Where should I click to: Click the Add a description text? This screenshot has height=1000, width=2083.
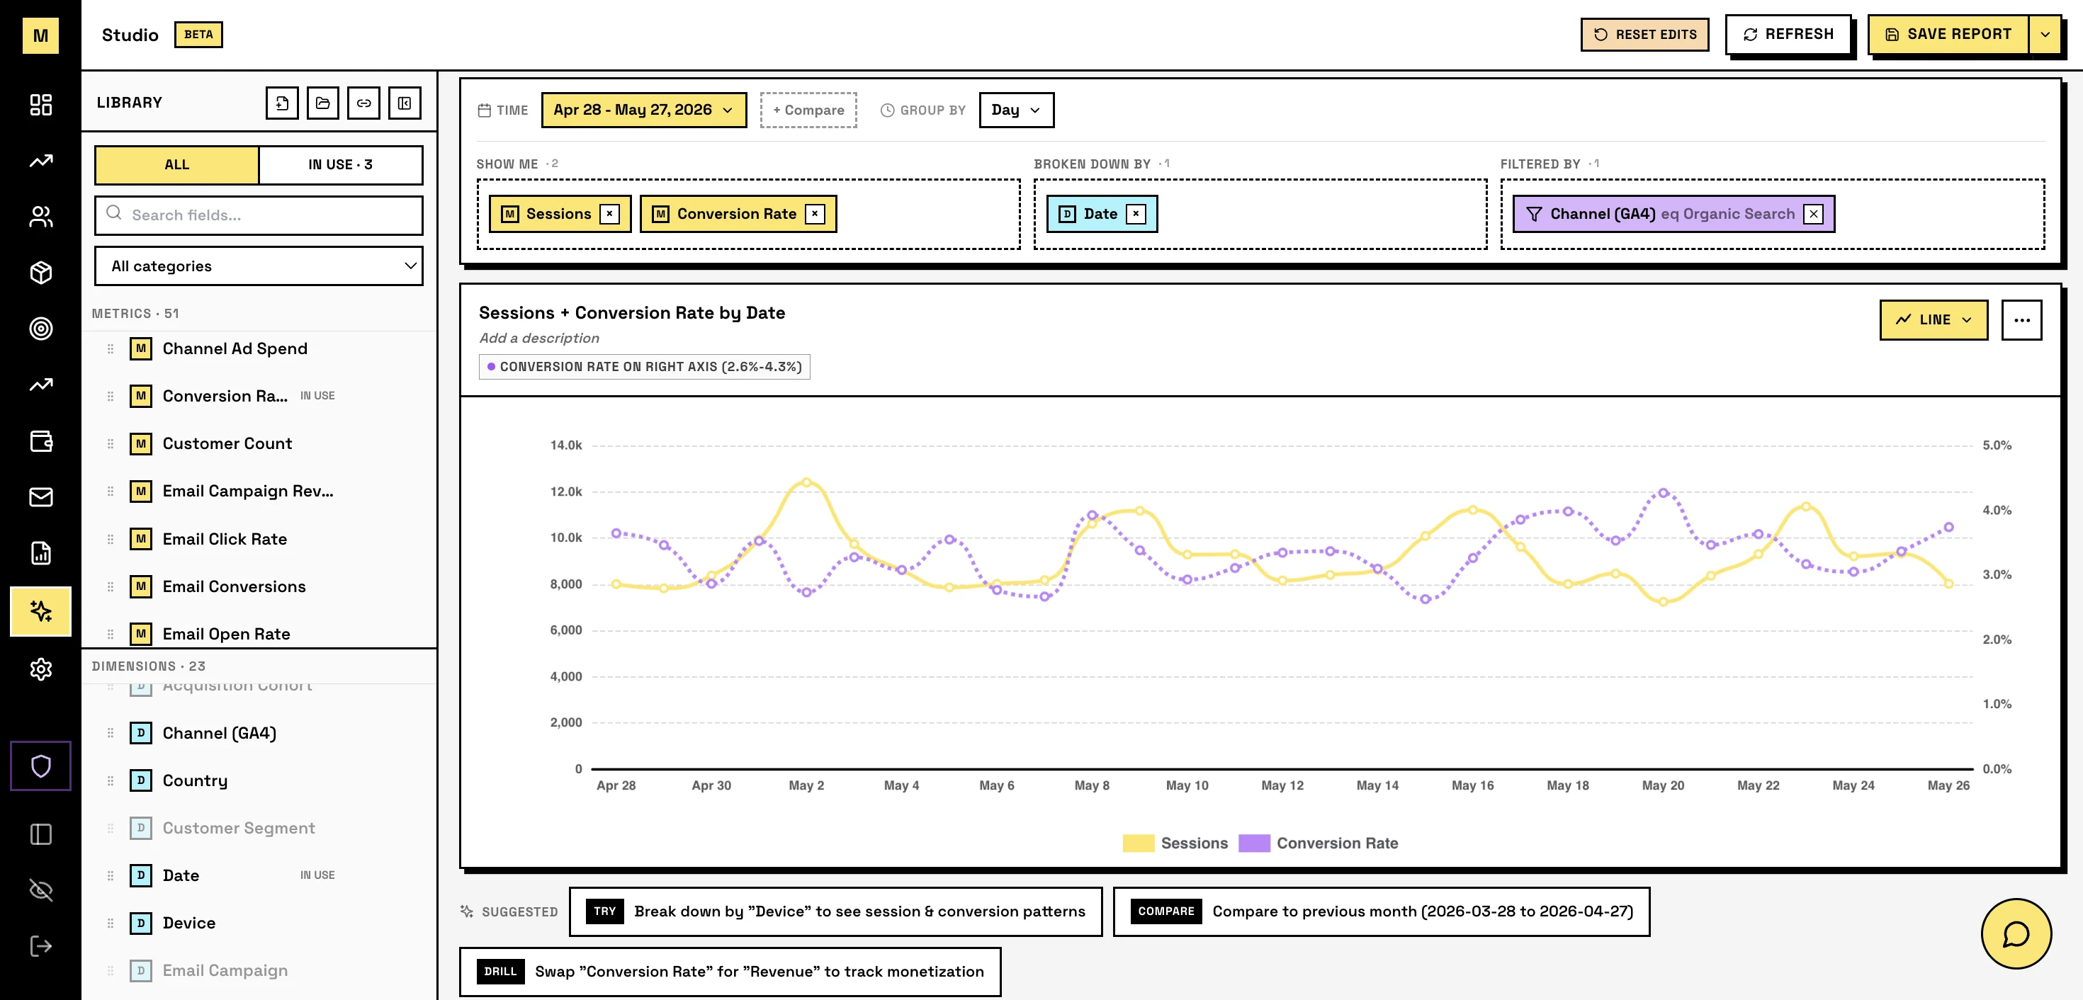click(x=539, y=339)
